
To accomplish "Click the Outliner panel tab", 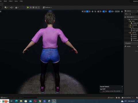I will coord(128,11).
